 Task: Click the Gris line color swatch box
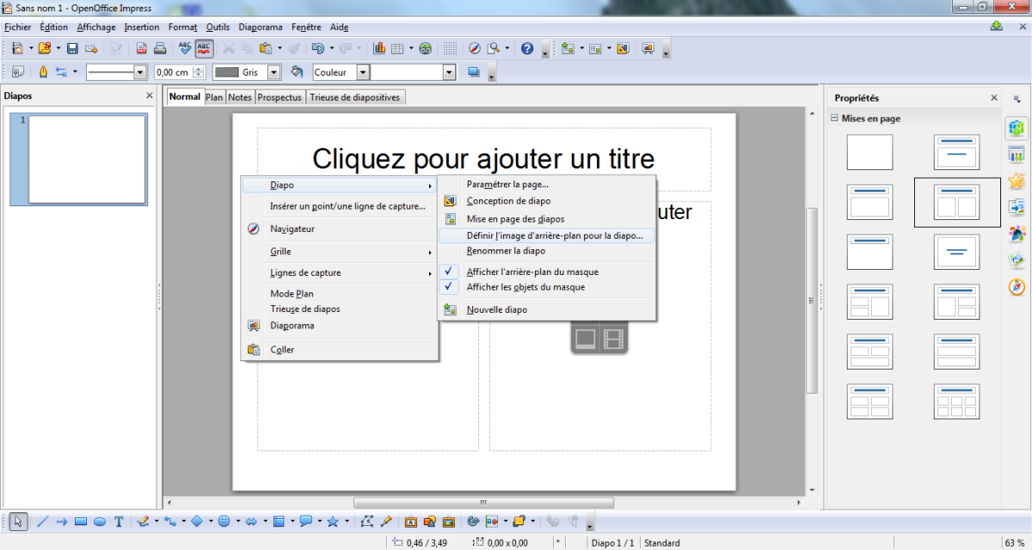(x=227, y=72)
